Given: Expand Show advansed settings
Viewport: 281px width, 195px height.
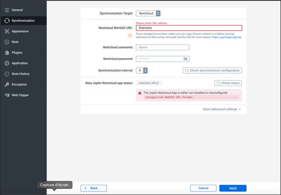Looking at the screenshot, I should (x=222, y=109).
